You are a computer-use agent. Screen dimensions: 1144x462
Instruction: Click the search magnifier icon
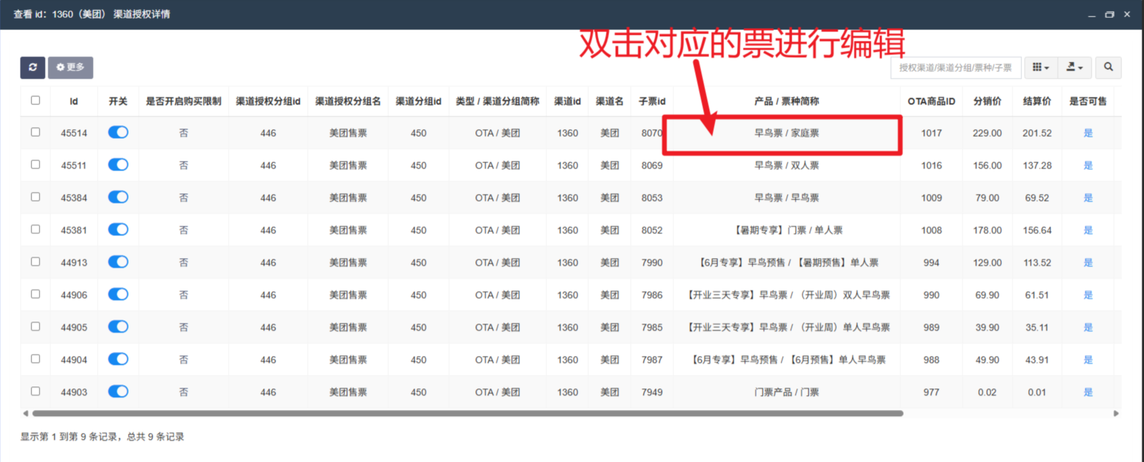1108,68
